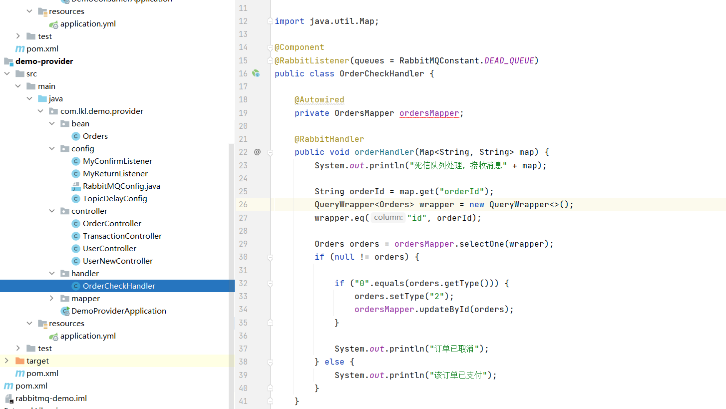Click the mapper package folder icon
Viewport: 726px width, 409px height.
click(64, 299)
